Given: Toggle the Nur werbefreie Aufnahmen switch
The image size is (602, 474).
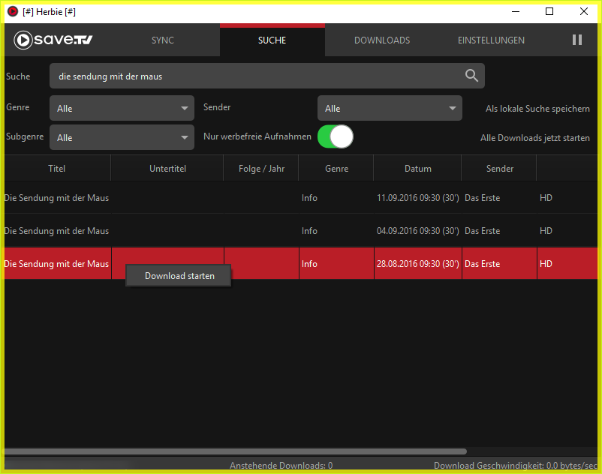Looking at the screenshot, I should [335, 136].
